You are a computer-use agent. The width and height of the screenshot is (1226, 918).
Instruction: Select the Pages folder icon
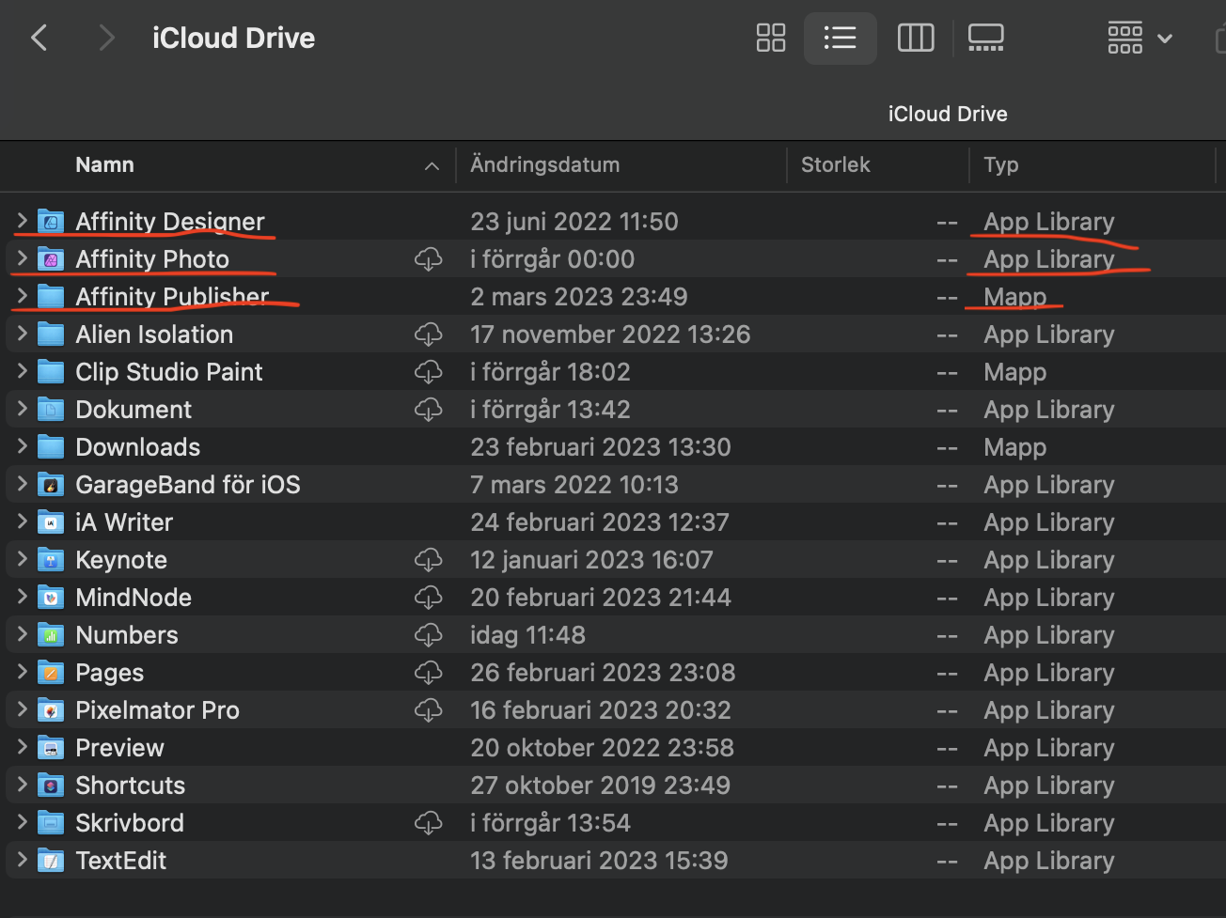pyautogui.click(x=51, y=673)
